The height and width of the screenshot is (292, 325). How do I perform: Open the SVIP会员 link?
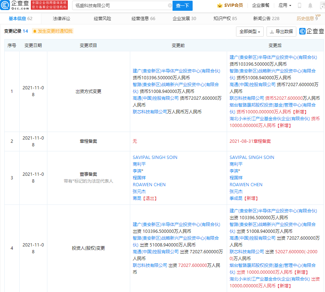click(x=230, y=5)
